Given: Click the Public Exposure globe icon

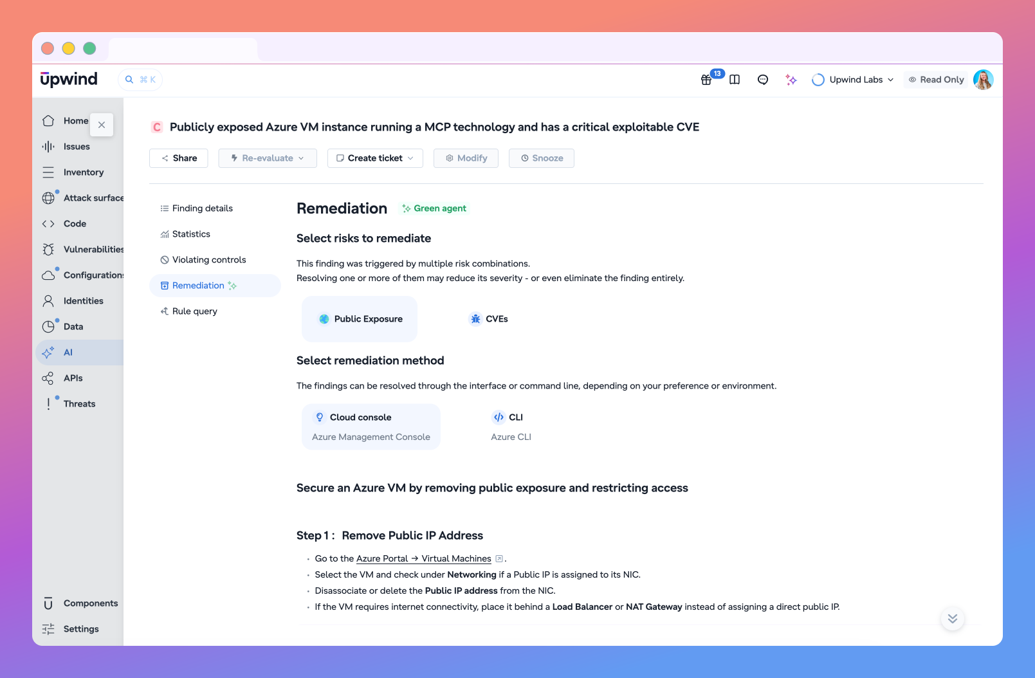Looking at the screenshot, I should [x=324, y=319].
